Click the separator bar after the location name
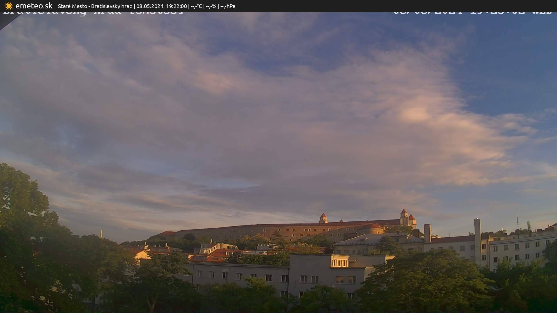Screen dimensions: 557x313 [x=135, y=6]
